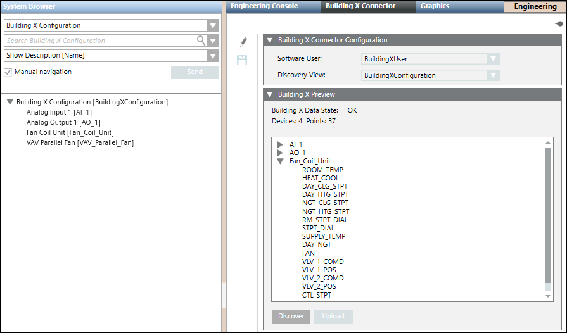Click the pin icon at top right
Image resolution: width=567 pixels, height=333 pixels.
coord(559,23)
